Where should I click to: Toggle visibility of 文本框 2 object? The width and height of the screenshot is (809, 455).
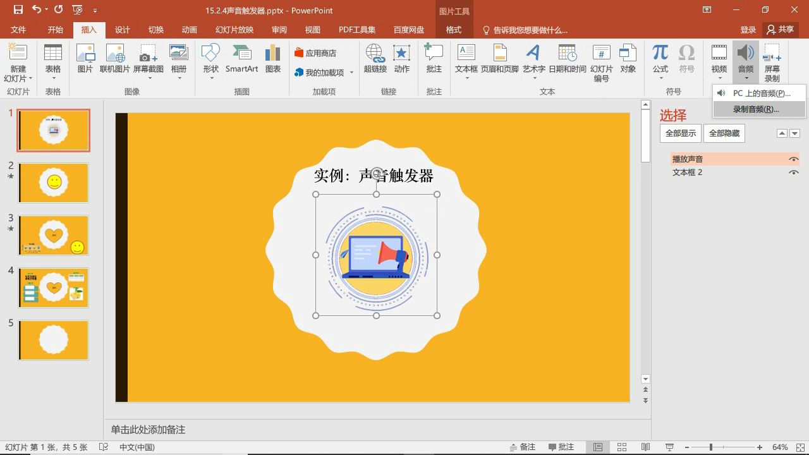click(793, 173)
